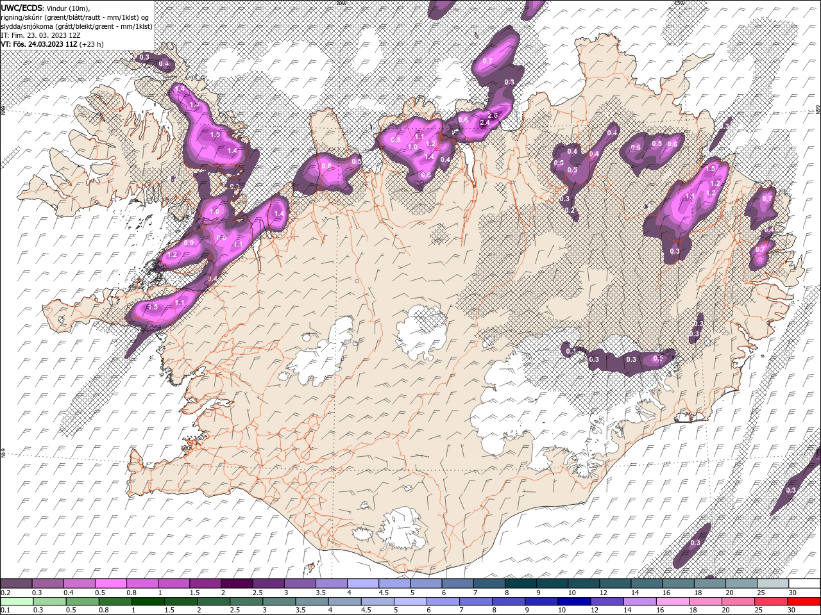Viewport: 821px width, 615px height.
Task: Click the rain scale swatch for 12–14 mm
Action: (607, 602)
